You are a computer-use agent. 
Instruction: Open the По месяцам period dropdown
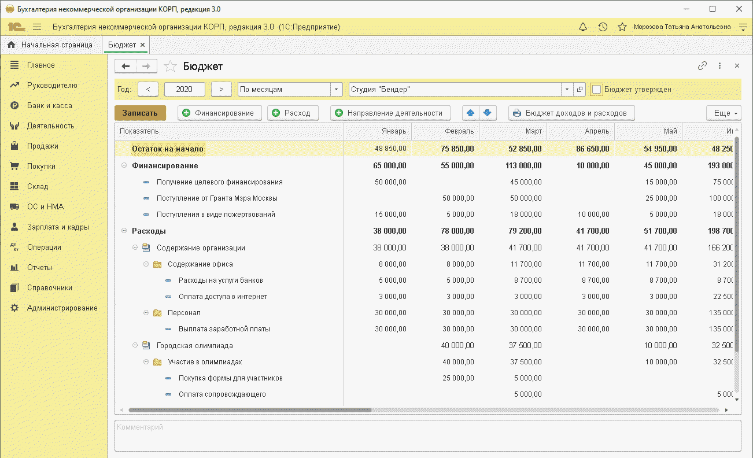tap(337, 90)
